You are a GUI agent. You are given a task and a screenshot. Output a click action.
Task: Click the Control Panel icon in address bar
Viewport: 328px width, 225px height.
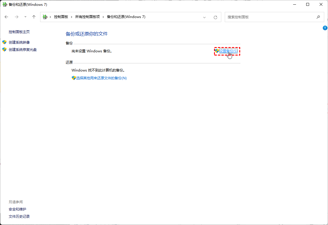point(45,17)
